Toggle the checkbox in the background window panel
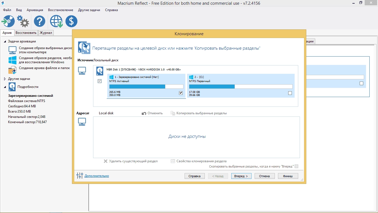The width and height of the screenshot is (378, 213). pos(361,83)
